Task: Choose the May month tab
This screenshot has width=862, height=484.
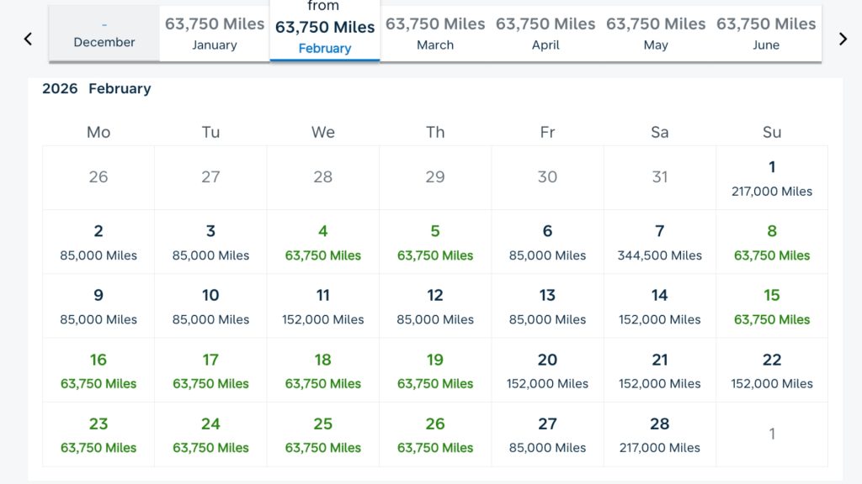Action: click(x=656, y=34)
